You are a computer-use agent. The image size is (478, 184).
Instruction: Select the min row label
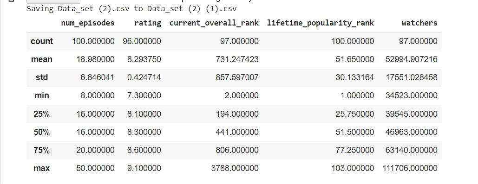42,96
